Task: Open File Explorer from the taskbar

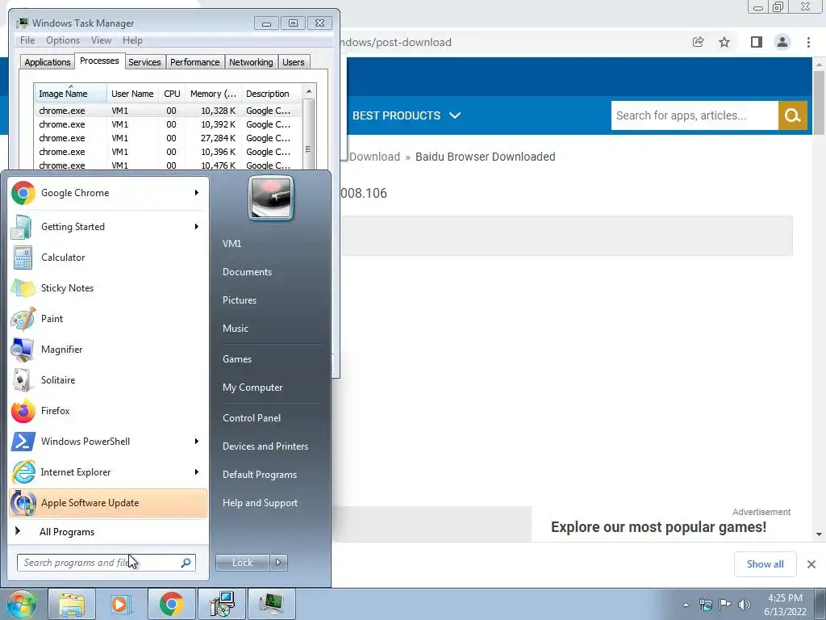Action: (72, 604)
